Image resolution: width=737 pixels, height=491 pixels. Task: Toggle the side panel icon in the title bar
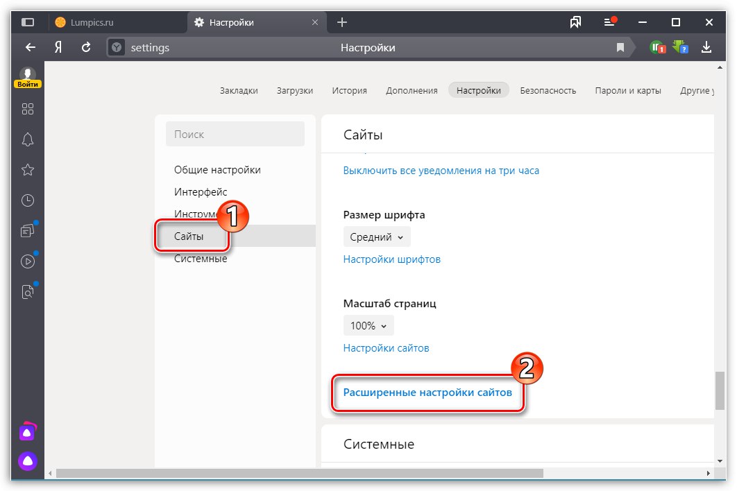coord(28,22)
